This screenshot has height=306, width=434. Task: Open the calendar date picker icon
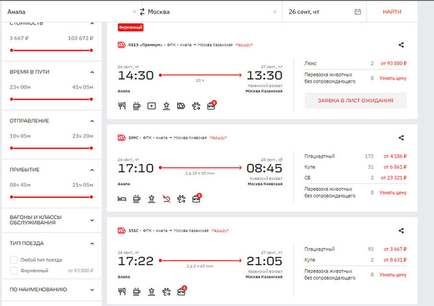358,12
